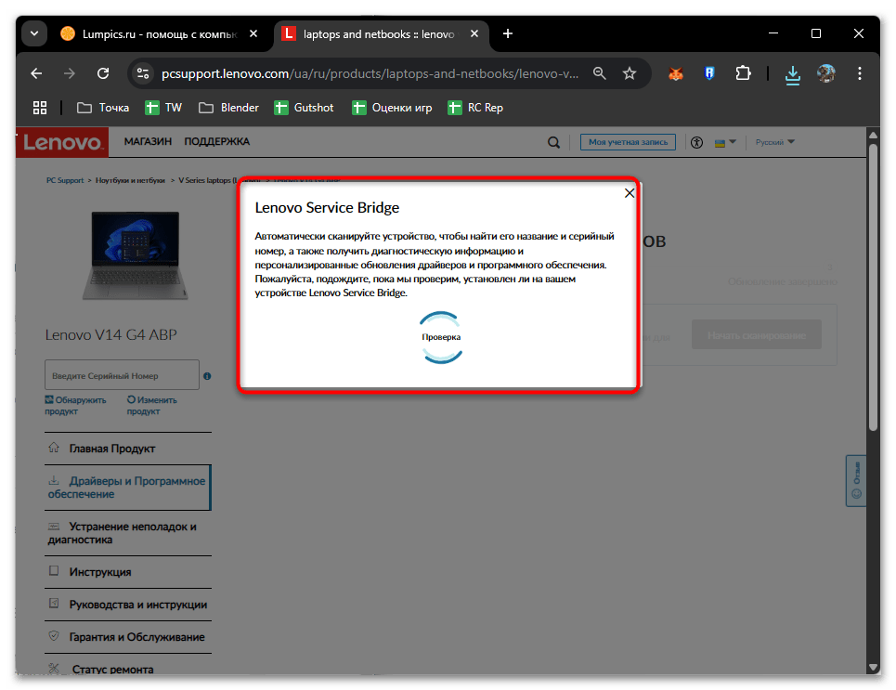Viewport: 896px width, 690px height.
Task: Click Изменить продукт link
Action: pyautogui.click(x=151, y=405)
